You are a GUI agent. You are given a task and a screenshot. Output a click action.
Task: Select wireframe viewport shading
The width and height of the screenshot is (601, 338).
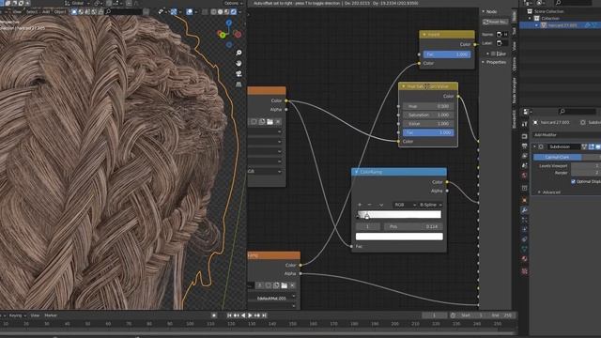pyautogui.click(x=213, y=12)
